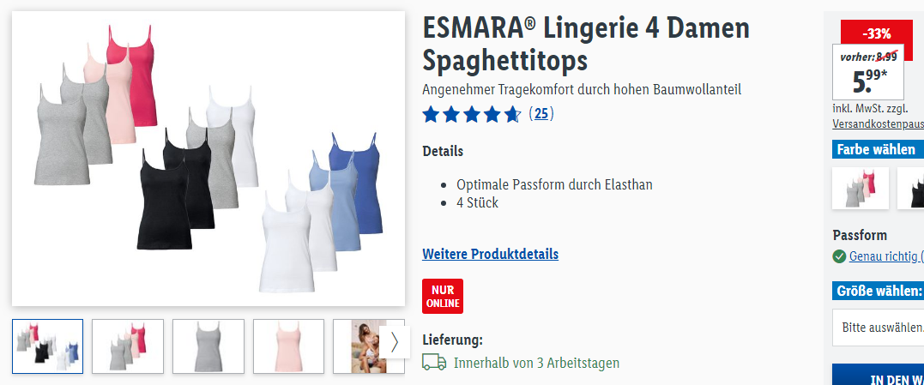Click the red NUR ONLINE badge
The image size is (924, 385).
[x=443, y=296]
